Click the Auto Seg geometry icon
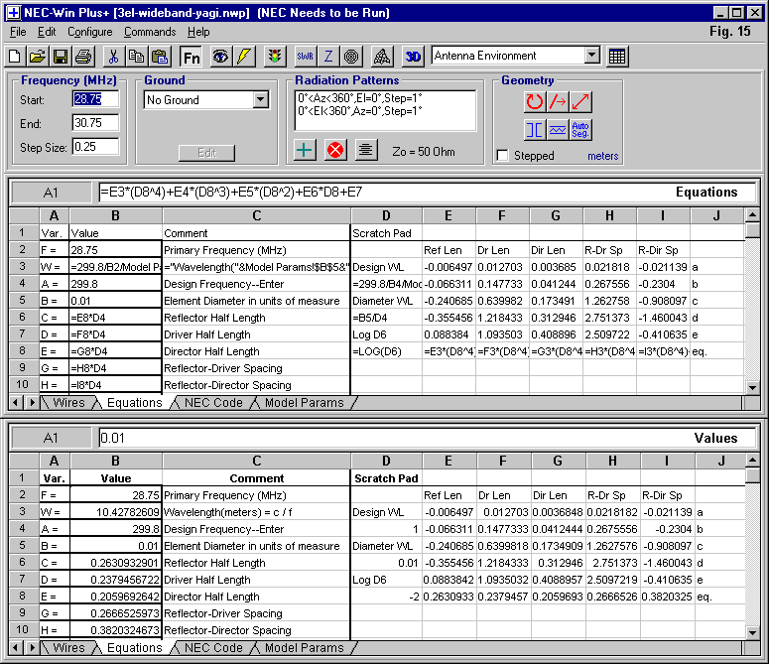 coord(581,130)
